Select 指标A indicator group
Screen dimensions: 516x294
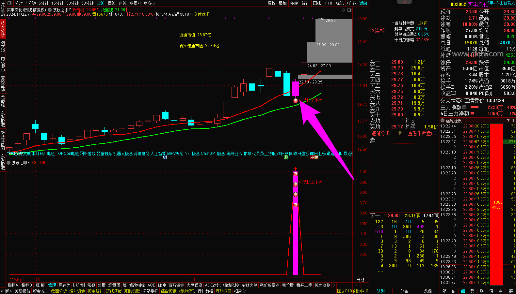pos(13,285)
